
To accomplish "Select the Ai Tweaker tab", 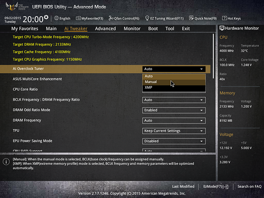I will pos(76,29).
